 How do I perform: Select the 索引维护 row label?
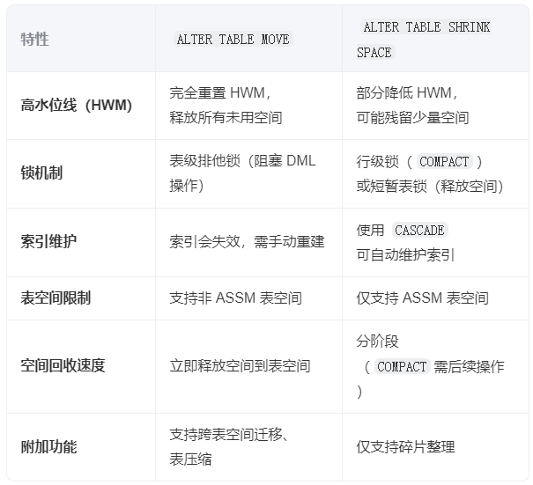[48, 241]
